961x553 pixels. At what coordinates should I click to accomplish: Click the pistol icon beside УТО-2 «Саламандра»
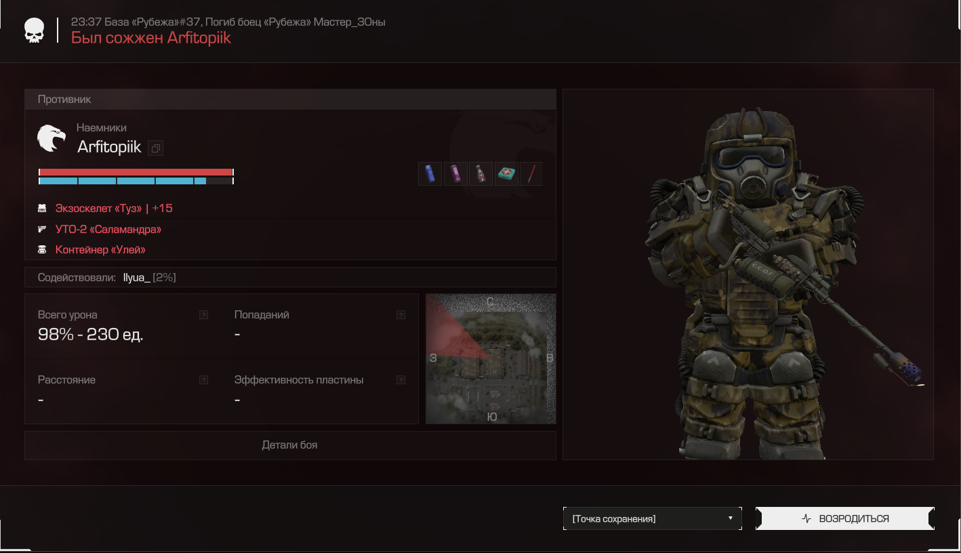click(x=42, y=229)
